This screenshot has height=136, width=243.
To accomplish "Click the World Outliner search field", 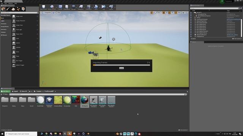I will click(x=215, y=8).
